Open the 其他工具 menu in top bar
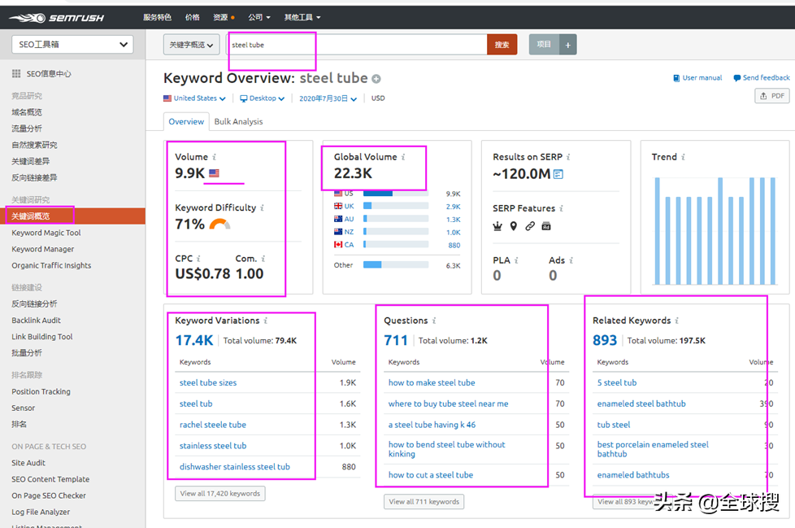 click(x=302, y=17)
